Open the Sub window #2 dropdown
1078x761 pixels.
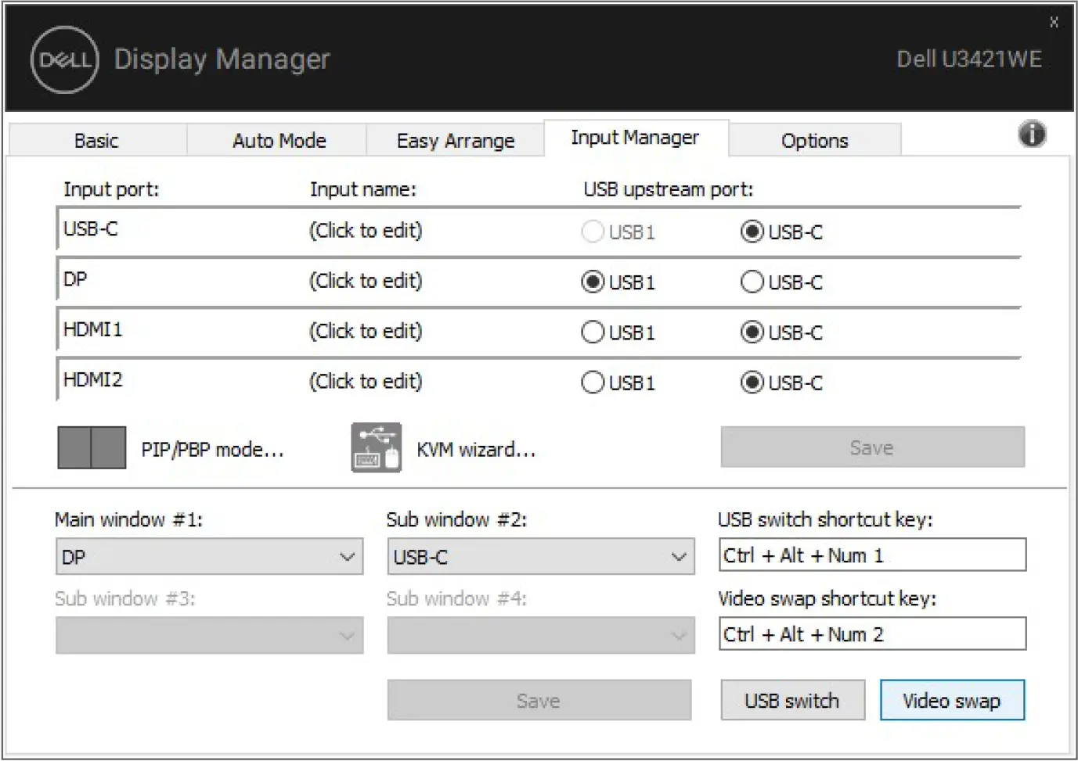pos(540,557)
